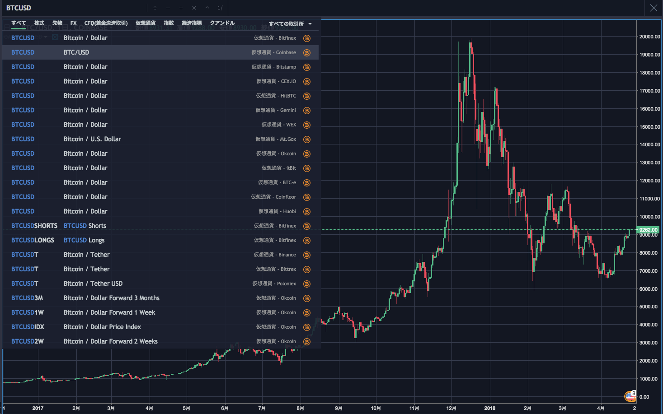Screen dimensions: 663x414
Task: Choose Bitcoin / Dollar Forward 2 Weeks
Action: pyautogui.click(x=160, y=341)
